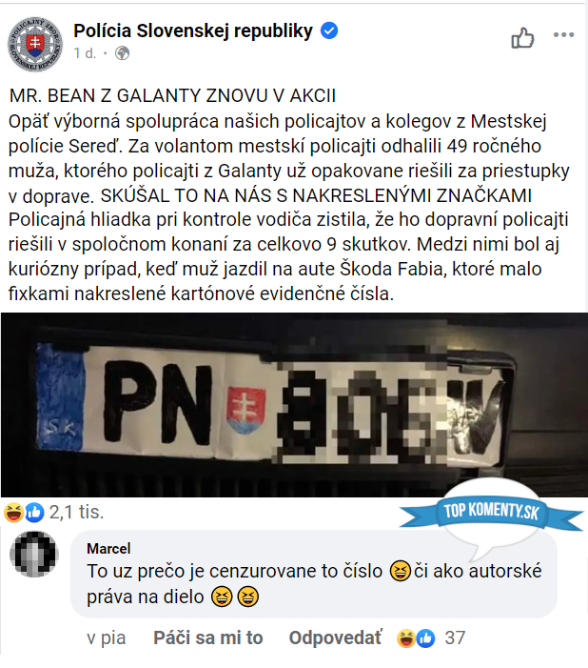The width and height of the screenshot is (588, 668).
Task: Open the Polícia Slovenskej republiky profile picture
Action: [x=35, y=44]
